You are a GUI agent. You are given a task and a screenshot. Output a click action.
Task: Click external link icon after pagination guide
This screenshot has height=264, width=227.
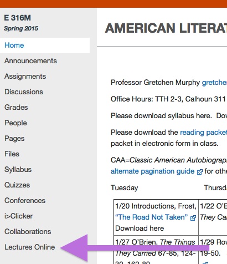(x=200, y=172)
